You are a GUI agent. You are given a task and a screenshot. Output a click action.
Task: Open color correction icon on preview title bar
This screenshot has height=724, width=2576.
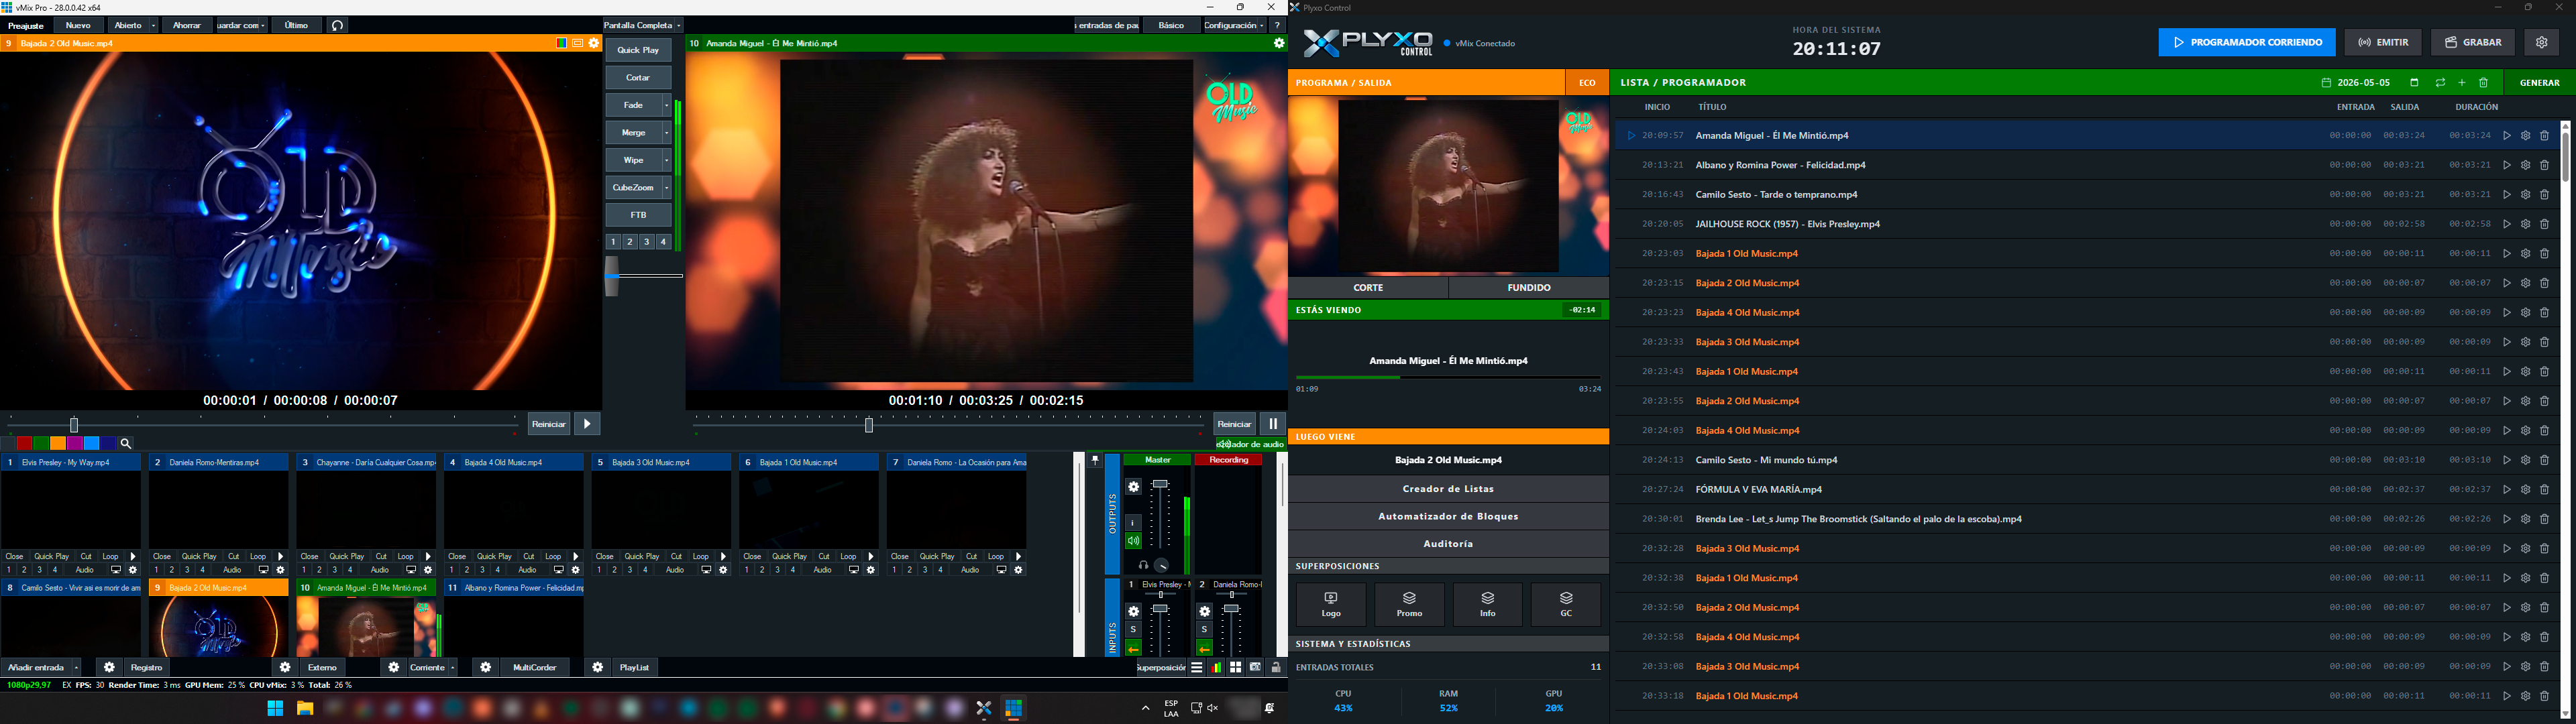(561, 43)
